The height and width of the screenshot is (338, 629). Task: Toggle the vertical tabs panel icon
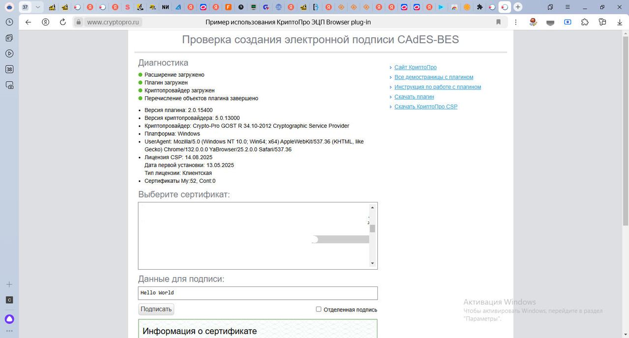tap(550, 7)
